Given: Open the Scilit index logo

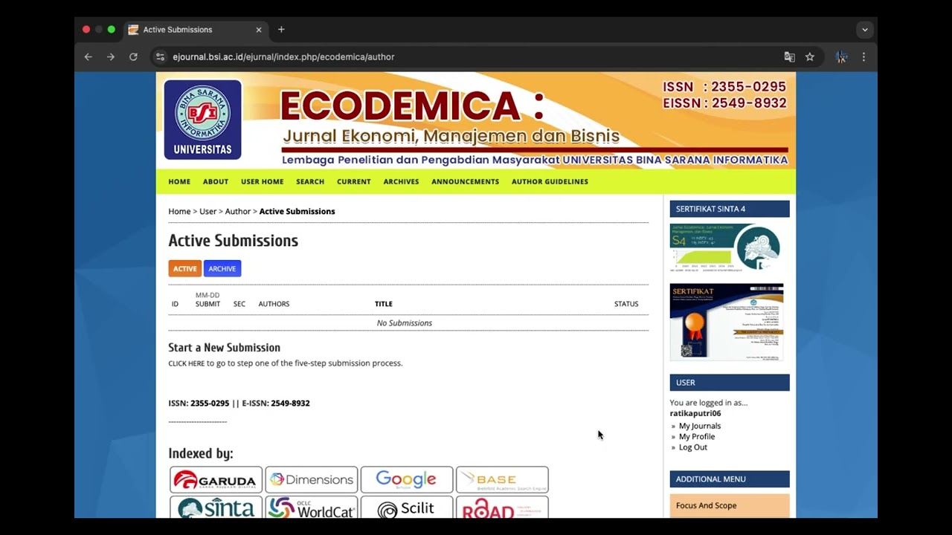Looking at the screenshot, I should pyautogui.click(x=406, y=508).
